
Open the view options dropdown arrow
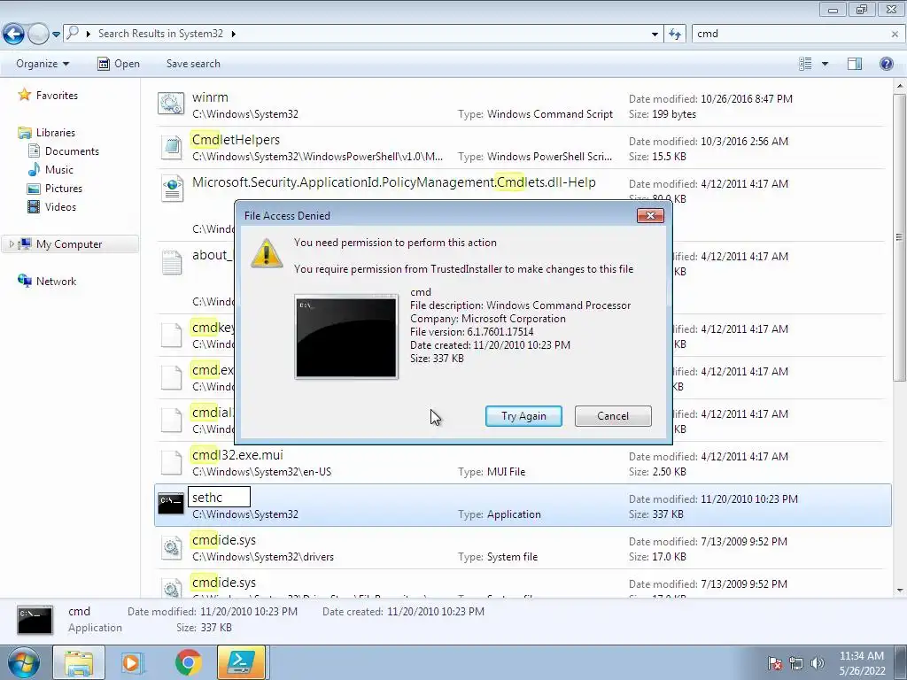pyautogui.click(x=825, y=64)
